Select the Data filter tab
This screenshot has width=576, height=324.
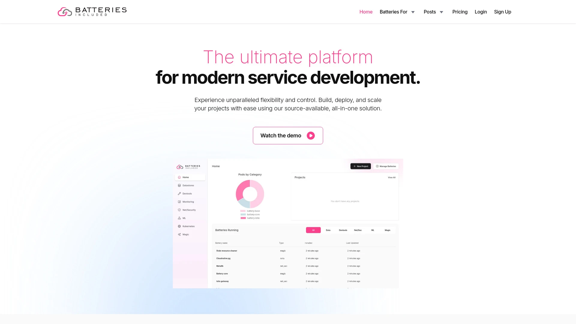coord(328,230)
